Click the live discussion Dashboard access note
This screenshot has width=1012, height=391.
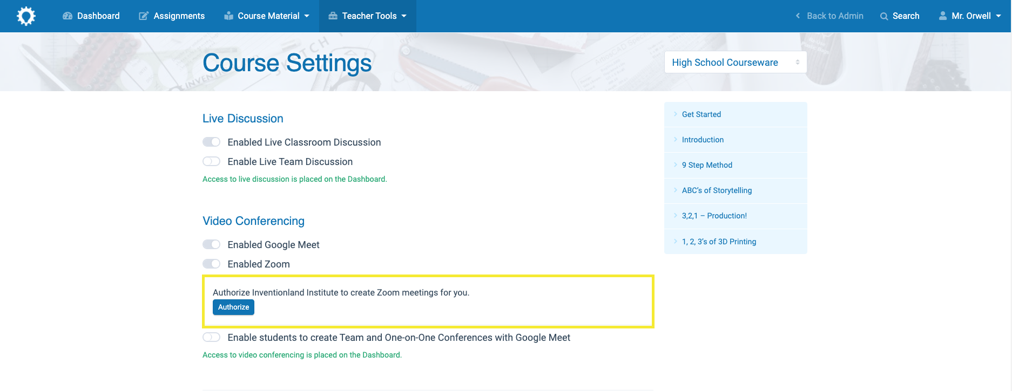(x=295, y=179)
